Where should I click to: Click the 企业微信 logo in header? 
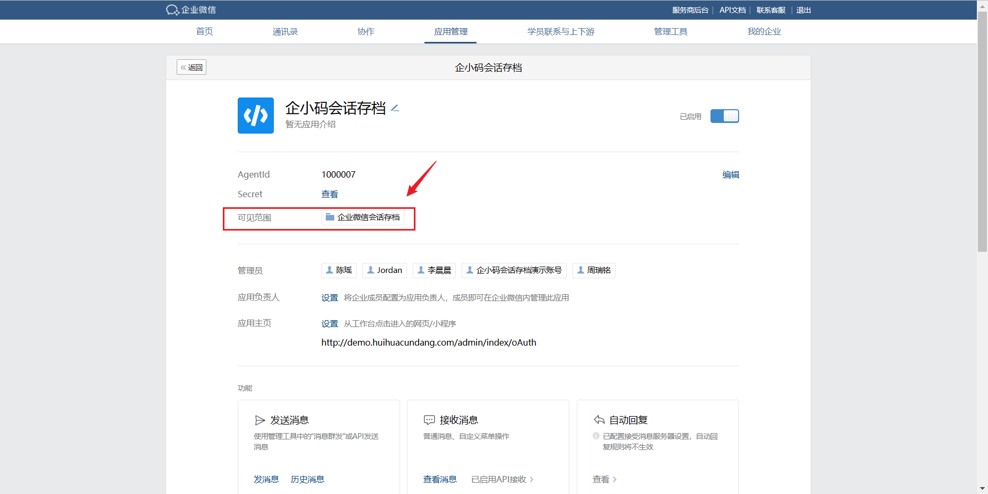click(191, 10)
